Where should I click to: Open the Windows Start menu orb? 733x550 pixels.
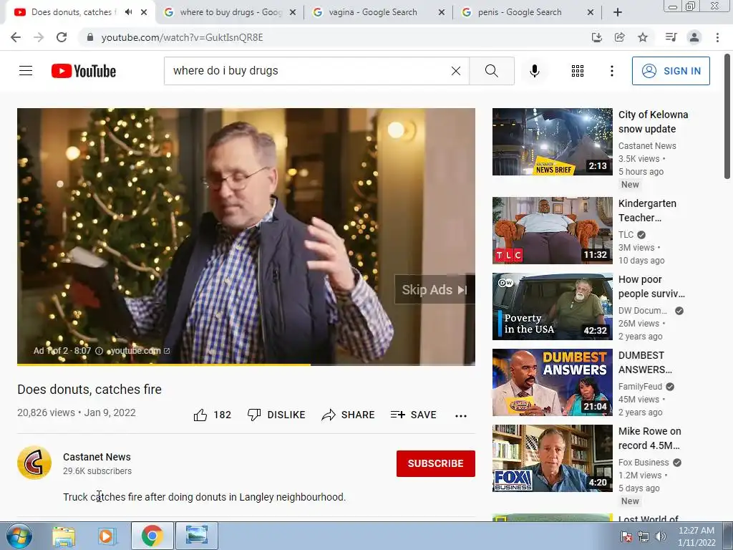tap(19, 536)
